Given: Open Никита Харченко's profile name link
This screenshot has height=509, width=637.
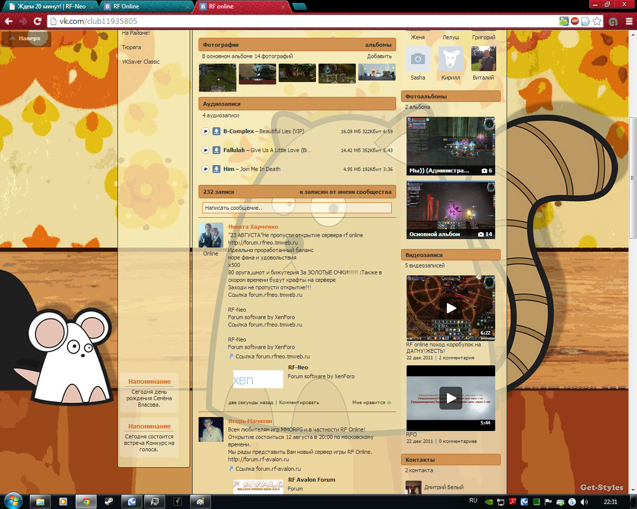Looking at the screenshot, I should (253, 227).
